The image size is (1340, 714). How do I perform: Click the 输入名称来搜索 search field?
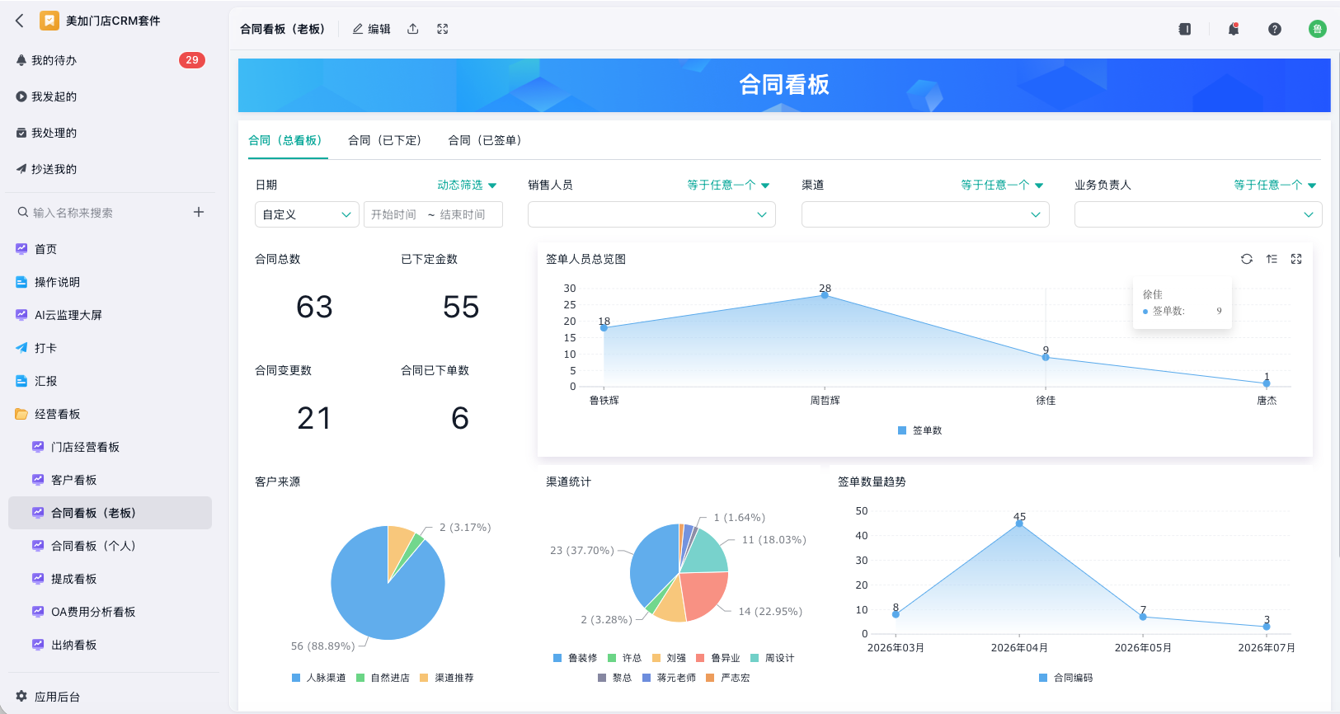pyautogui.click(x=99, y=213)
